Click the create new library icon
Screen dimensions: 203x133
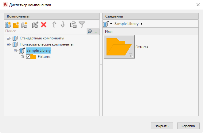click(x=8, y=25)
